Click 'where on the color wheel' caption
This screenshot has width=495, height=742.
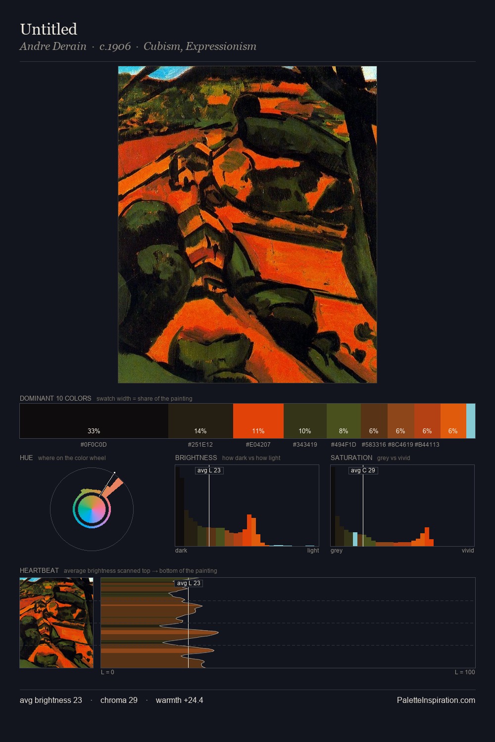coord(72,458)
